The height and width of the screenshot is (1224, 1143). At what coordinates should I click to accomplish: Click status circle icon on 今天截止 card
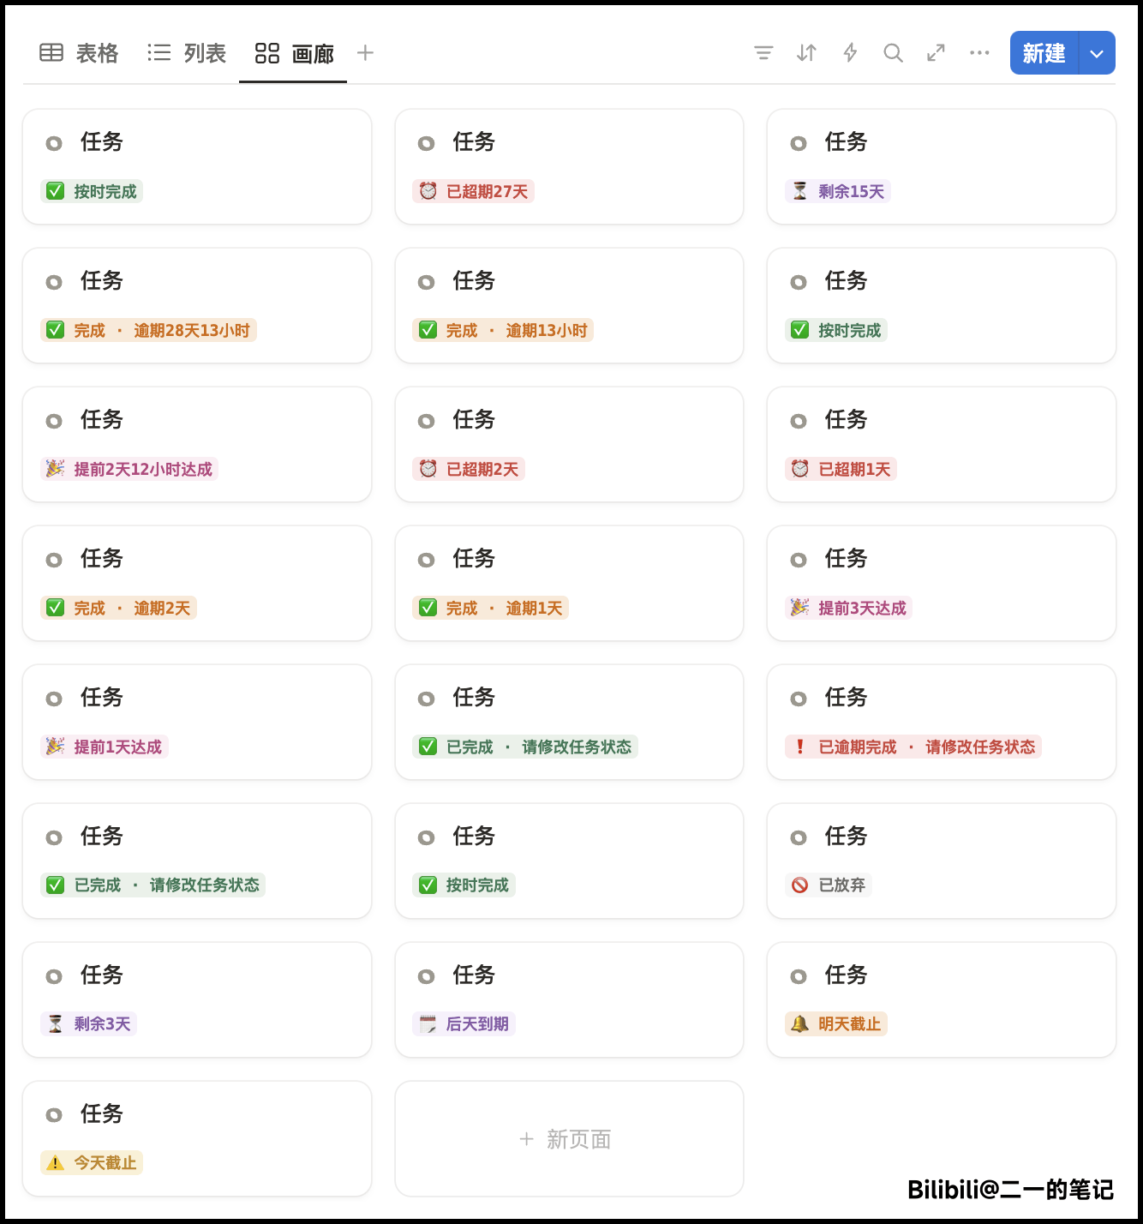click(x=54, y=1115)
